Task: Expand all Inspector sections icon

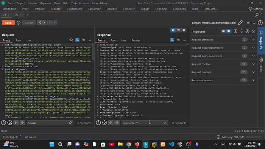Action: coord(235,31)
